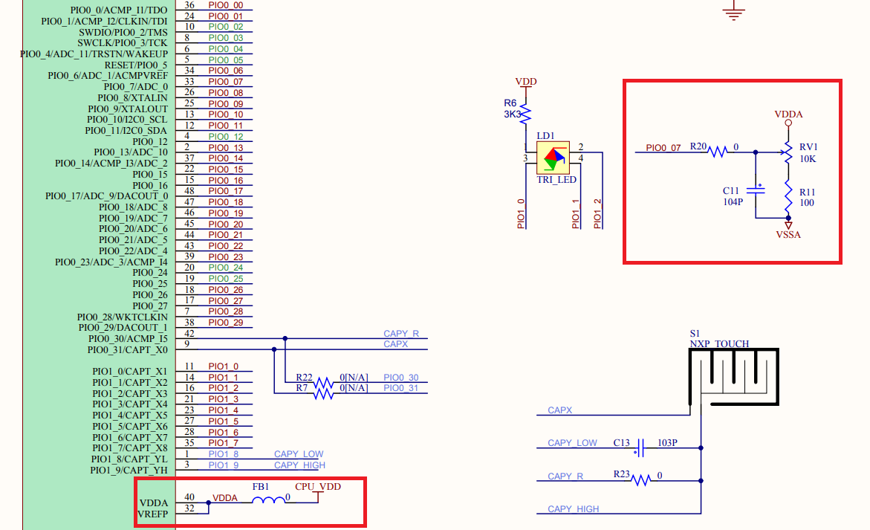Click the PIO1_9 net label
870x530 pixels.
[224, 465]
